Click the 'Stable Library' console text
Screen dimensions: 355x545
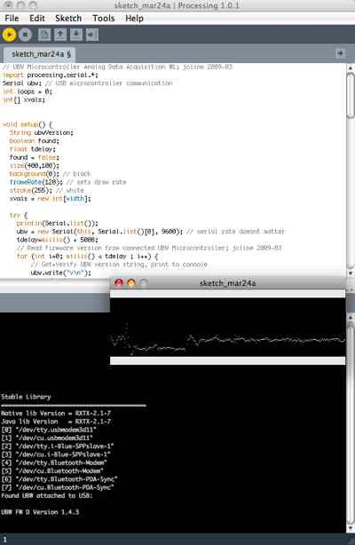(26, 397)
